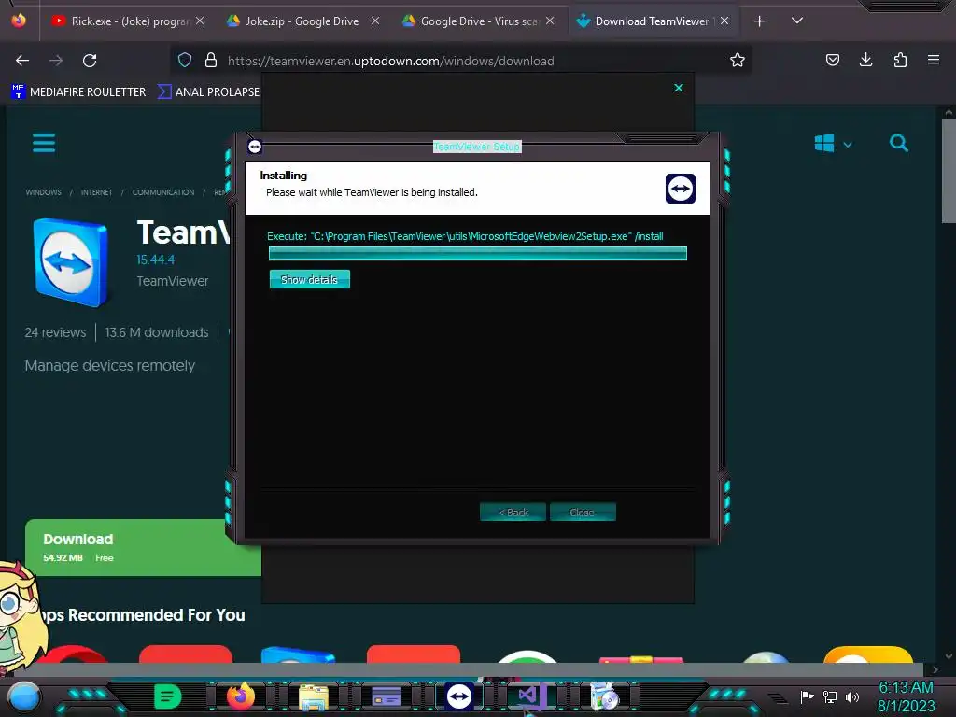The height and width of the screenshot is (717, 956).
Task: Reload the current page
Action: (90, 61)
